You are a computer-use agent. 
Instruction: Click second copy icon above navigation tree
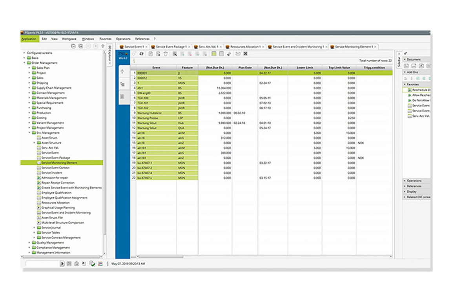pyautogui.click(x=81, y=46)
